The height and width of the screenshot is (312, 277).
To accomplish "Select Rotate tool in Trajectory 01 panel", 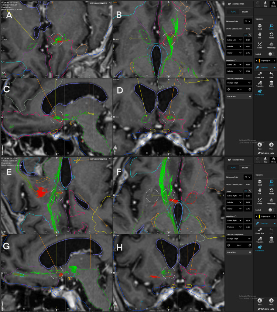I will click(271, 35).
